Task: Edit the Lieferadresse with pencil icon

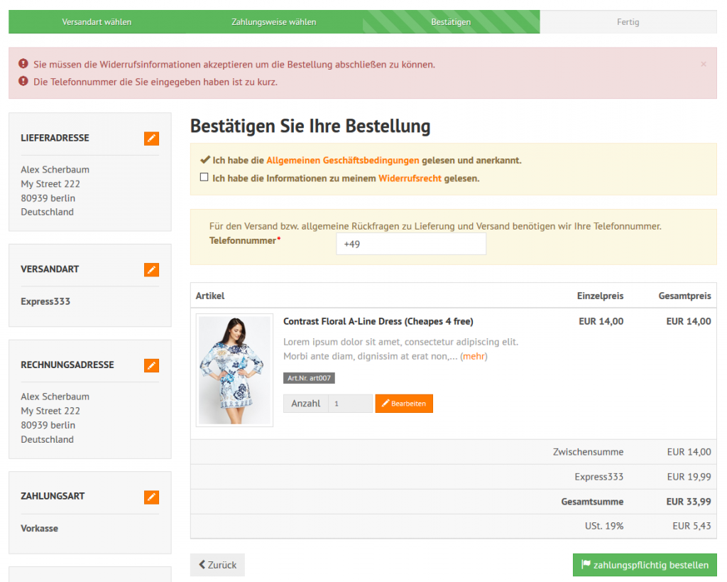Action: coord(151,139)
